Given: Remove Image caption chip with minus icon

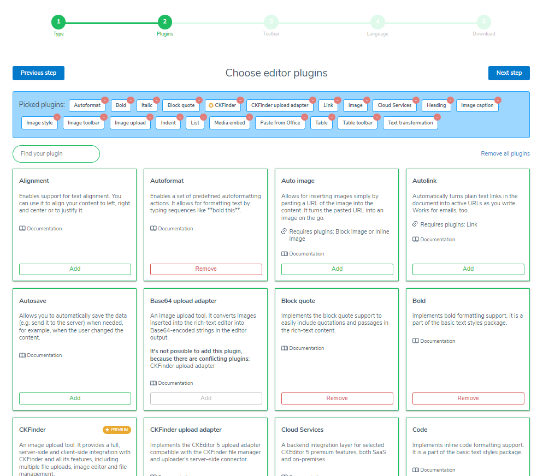Looking at the screenshot, I should pyautogui.click(x=498, y=100).
